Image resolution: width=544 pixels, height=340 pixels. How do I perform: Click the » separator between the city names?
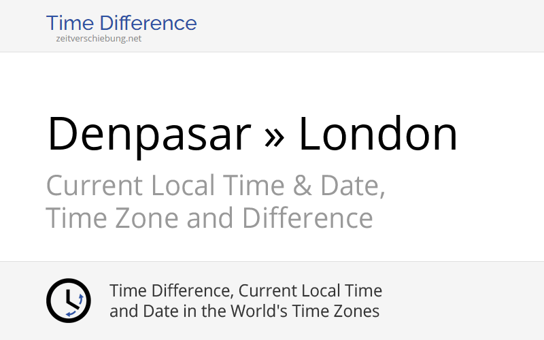274,134
